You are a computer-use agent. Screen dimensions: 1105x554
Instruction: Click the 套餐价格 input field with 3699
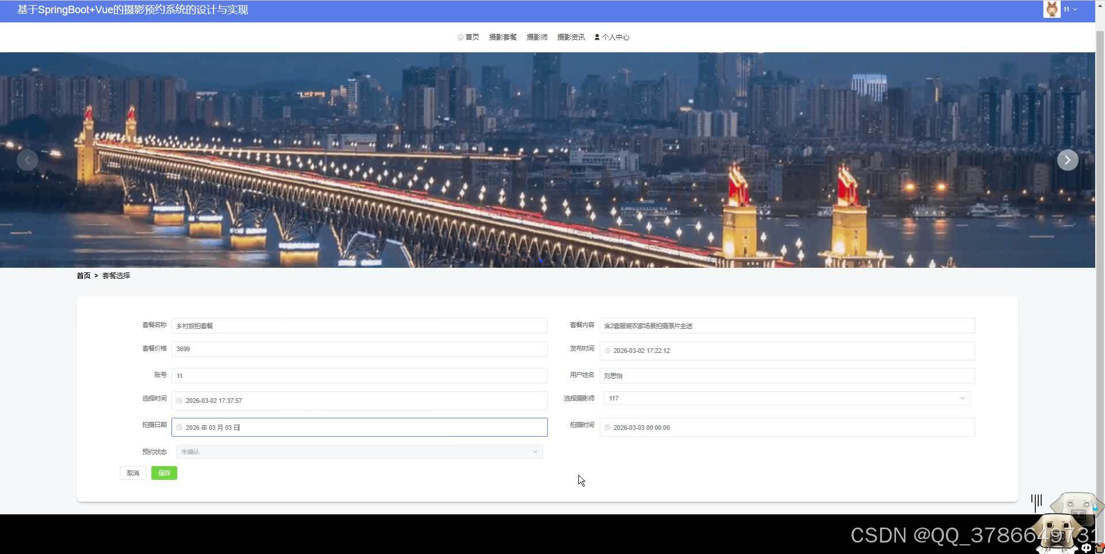pos(359,349)
